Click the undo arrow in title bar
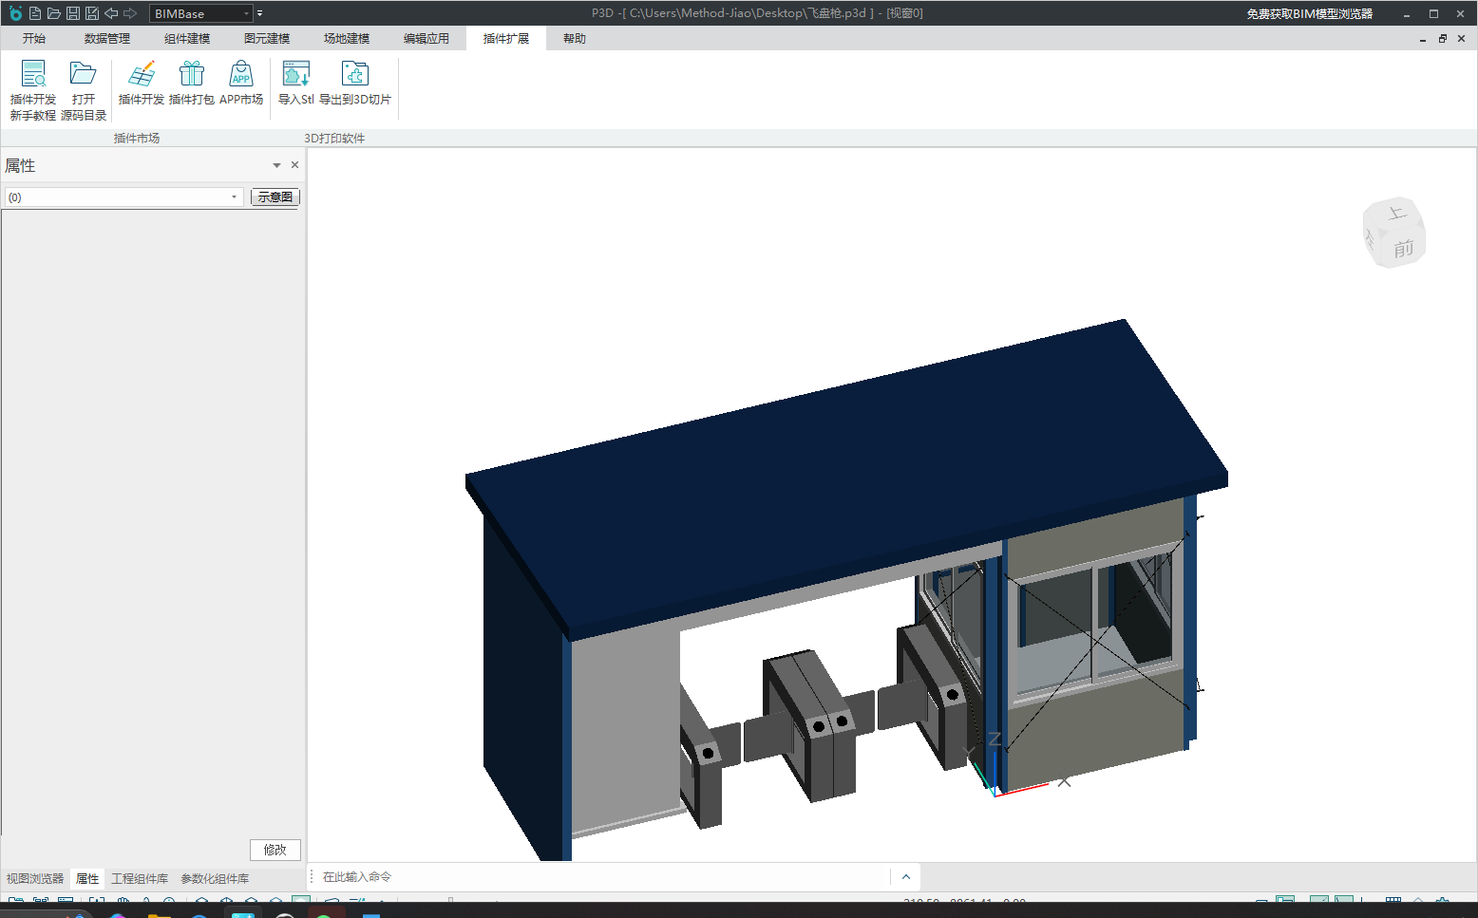Viewport: 1478px width, 918px height. tap(111, 13)
